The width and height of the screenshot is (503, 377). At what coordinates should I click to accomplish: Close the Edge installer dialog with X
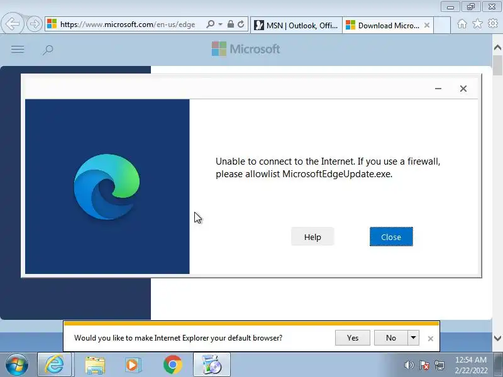coord(463,89)
